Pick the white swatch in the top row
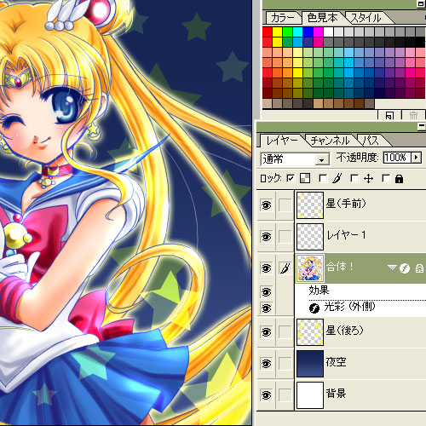 click(x=328, y=32)
